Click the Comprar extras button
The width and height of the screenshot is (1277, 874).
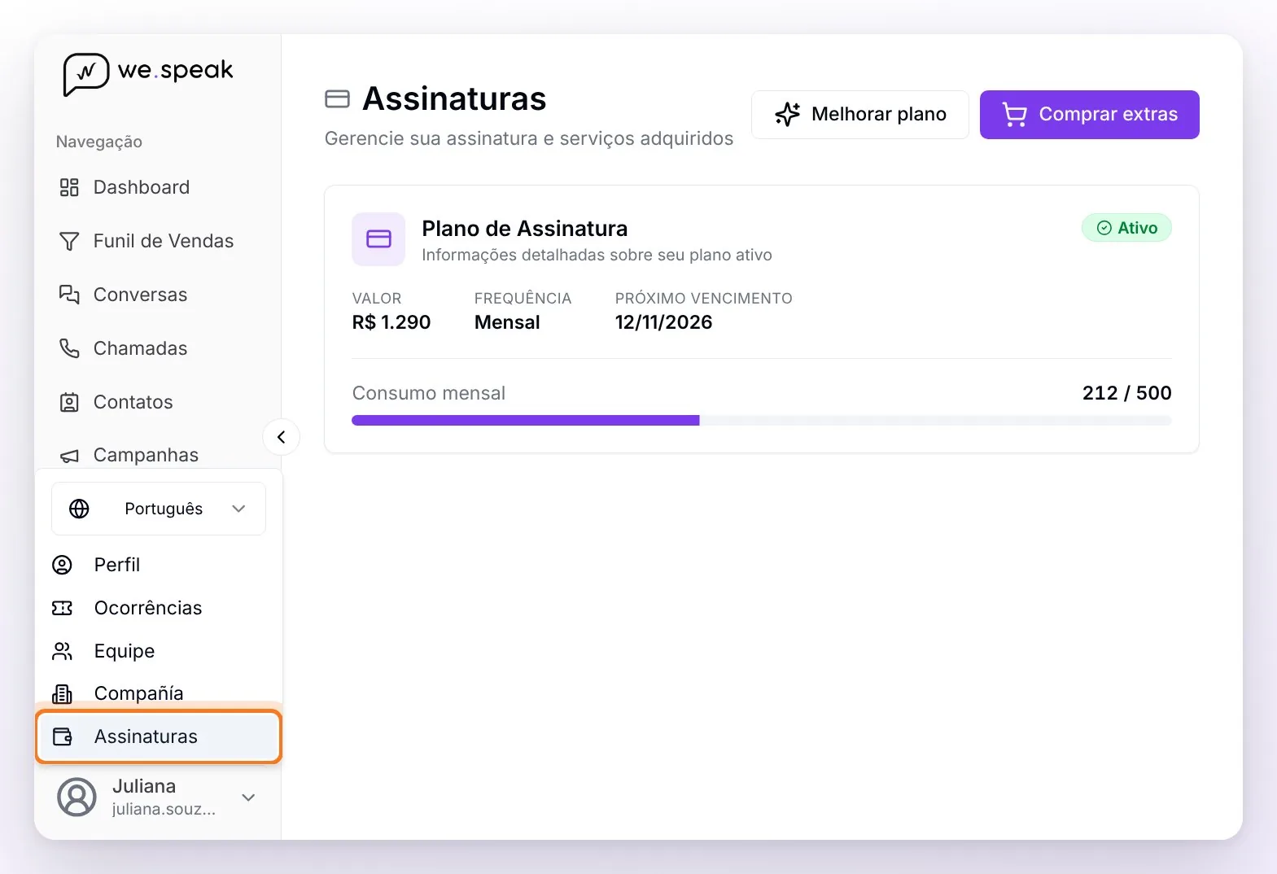[x=1089, y=114]
